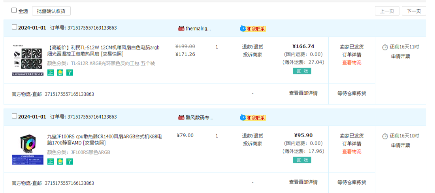Select checkbox for order 3715175557163133863
The width and height of the screenshot is (435, 193).
coord(14,27)
